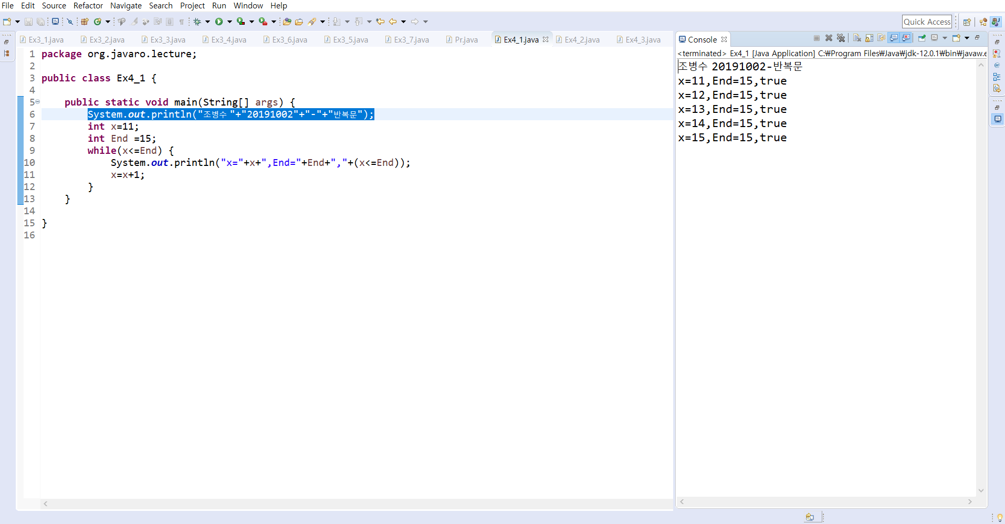Image resolution: width=1005 pixels, height=524 pixels.
Task: Clear the Console output
Action: pyautogui.click(x=857, y=38)
